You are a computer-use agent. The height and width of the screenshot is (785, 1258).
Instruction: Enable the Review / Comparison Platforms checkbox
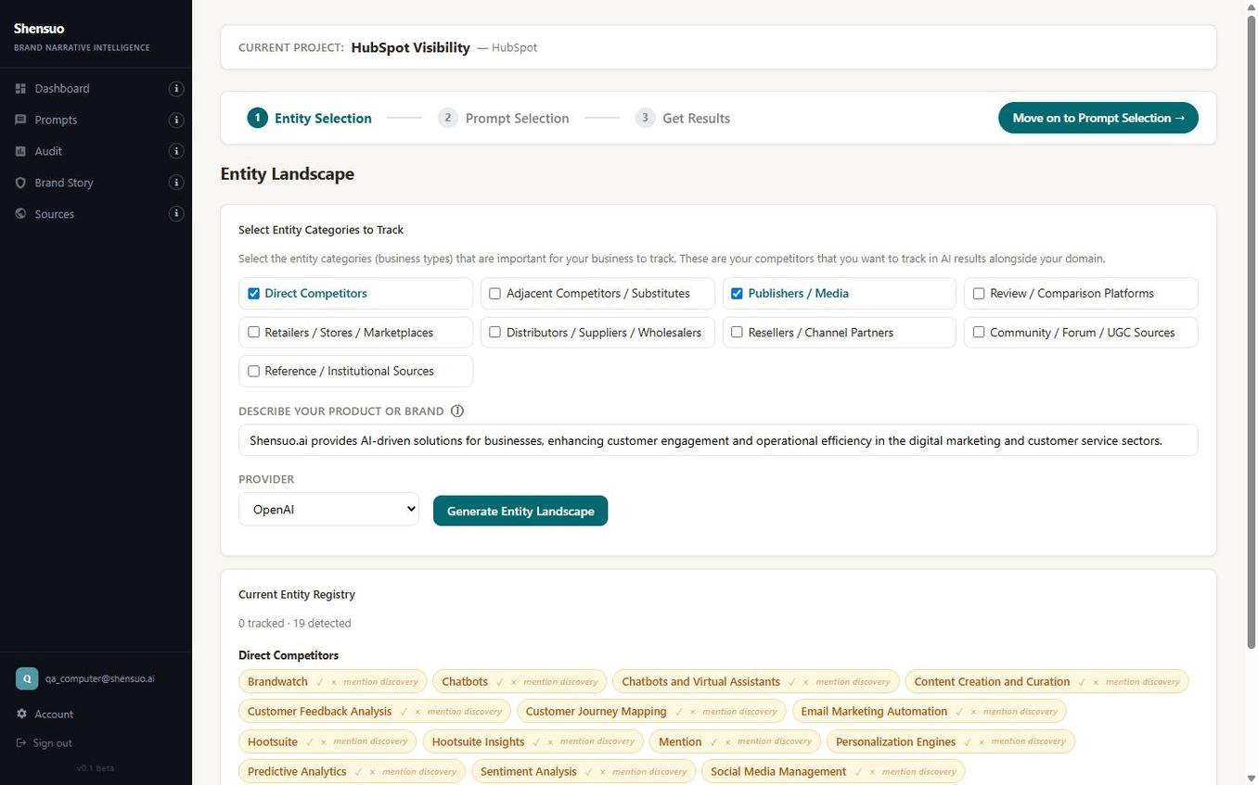click(978, 293)
